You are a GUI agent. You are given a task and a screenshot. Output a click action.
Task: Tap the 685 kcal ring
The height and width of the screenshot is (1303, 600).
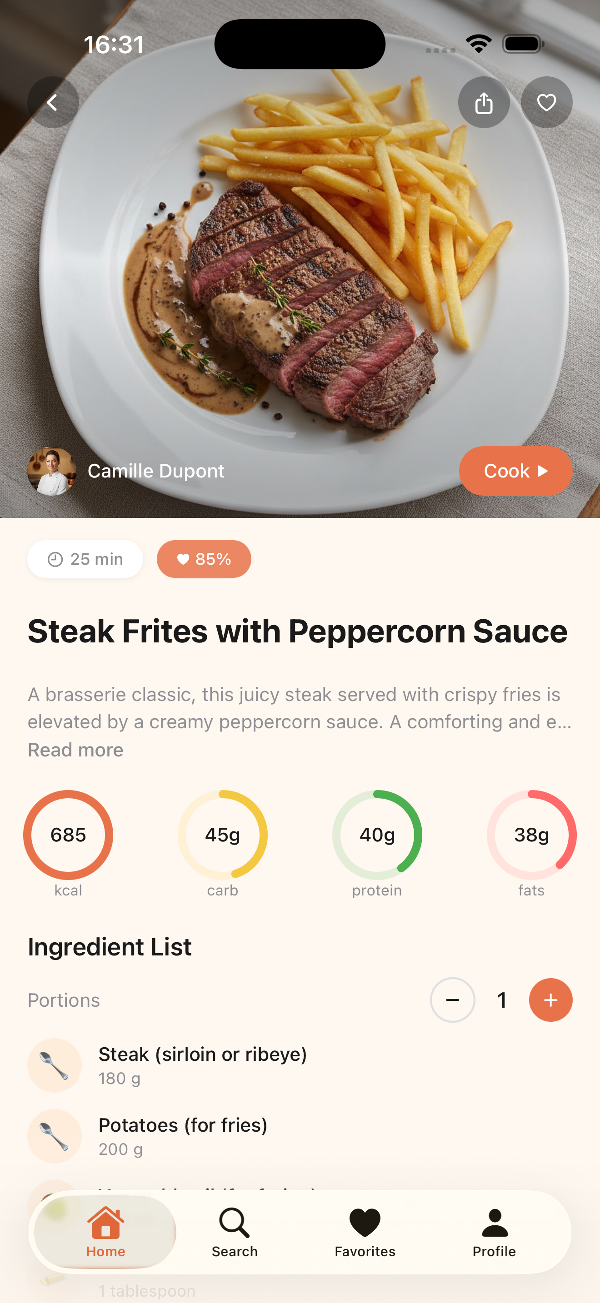point(68,835)
